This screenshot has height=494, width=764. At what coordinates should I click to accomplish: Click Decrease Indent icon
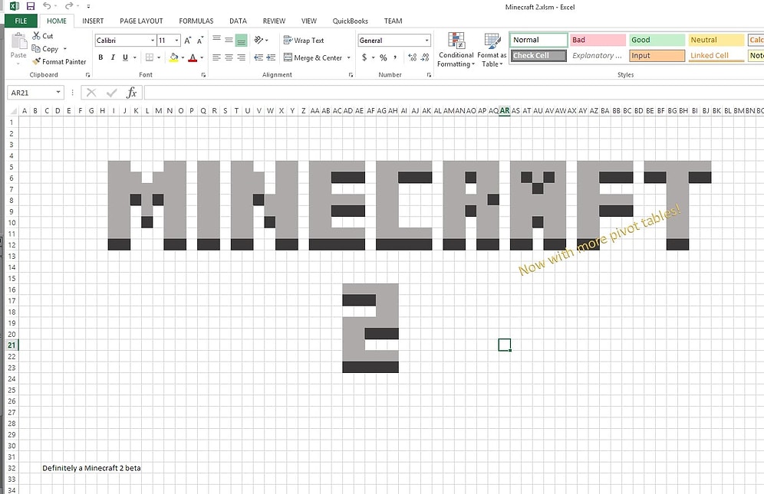click(x=259, y=57)
